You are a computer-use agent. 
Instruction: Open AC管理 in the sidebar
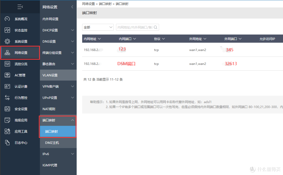point(20,75)
